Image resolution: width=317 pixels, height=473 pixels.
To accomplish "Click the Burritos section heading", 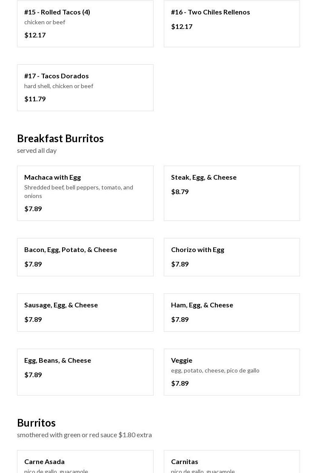I will point(36,423).
